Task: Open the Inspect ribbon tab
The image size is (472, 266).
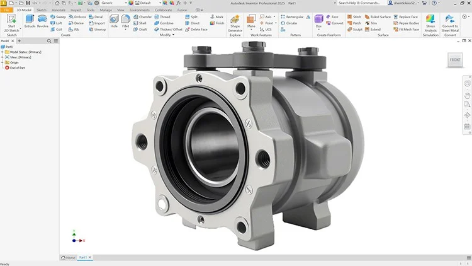Action: tap(76, 10)
